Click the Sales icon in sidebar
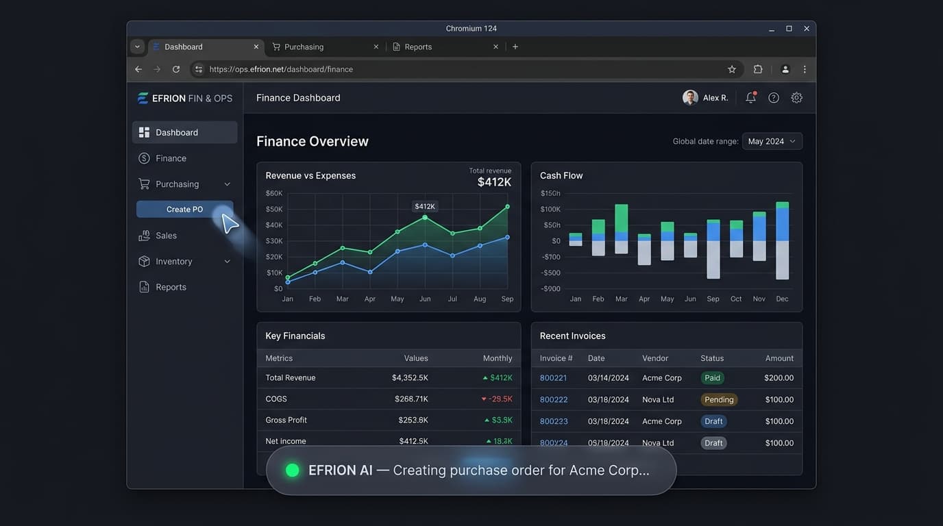Image resolution: width=943 pixels, height=526 pixels. click(144, 236)
